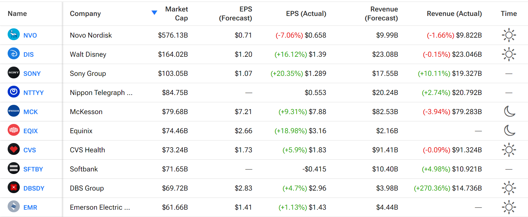The width and height of the screenshot is (528, 217).
Task: Click the CVS heart logo icon
Action: pos(14,149)
